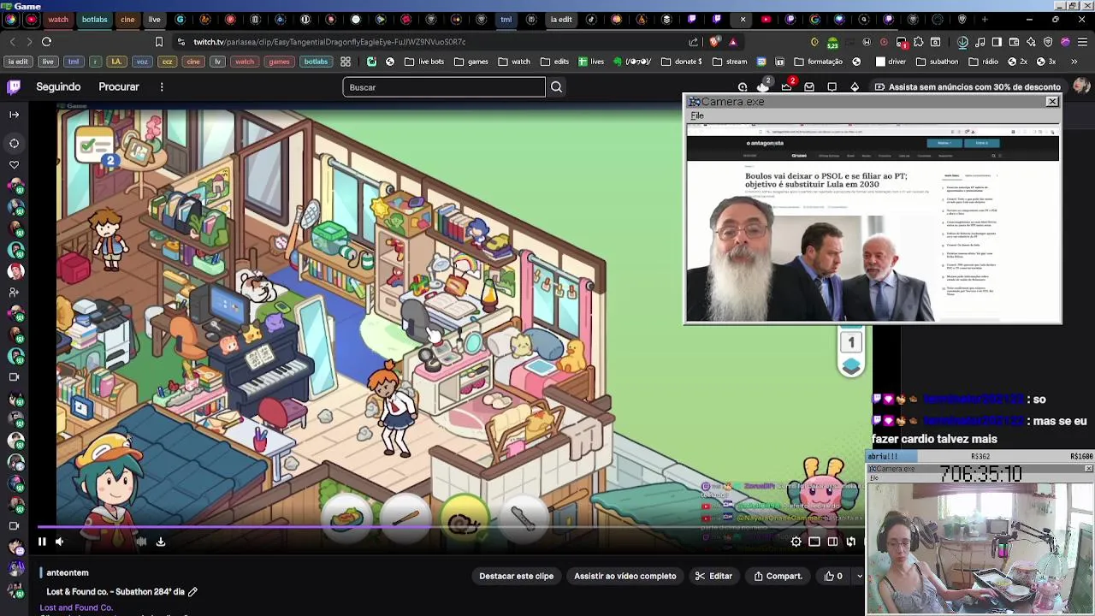Download the clip via player download icon
The image size is (1095, 616).
(x=160, y=542)
